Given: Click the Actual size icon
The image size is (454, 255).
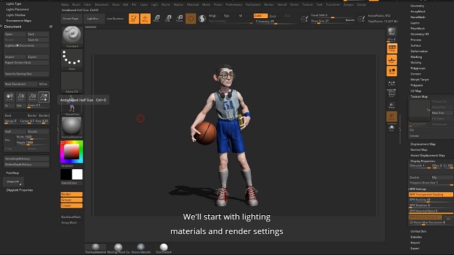Looking at the screenshot, I should coord(32,97).
